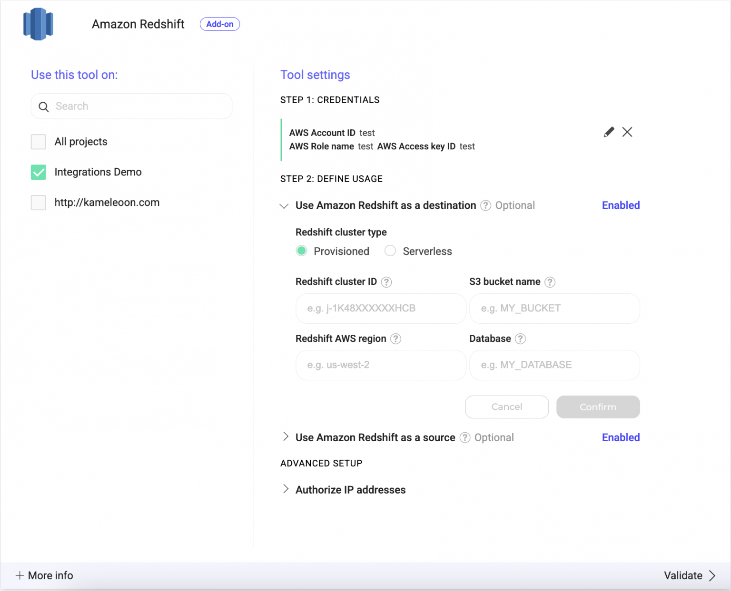Click the Redshift cluster ID input field
Image resolution: width=731 pixels, height=591 pixels.
pyautogui.click(x=381, y=309)
